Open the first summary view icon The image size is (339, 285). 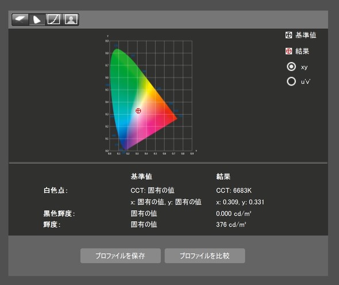click(x=20, y=20)
